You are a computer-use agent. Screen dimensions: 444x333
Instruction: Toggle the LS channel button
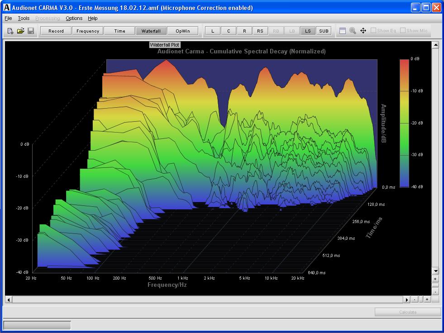pos(308,31)
